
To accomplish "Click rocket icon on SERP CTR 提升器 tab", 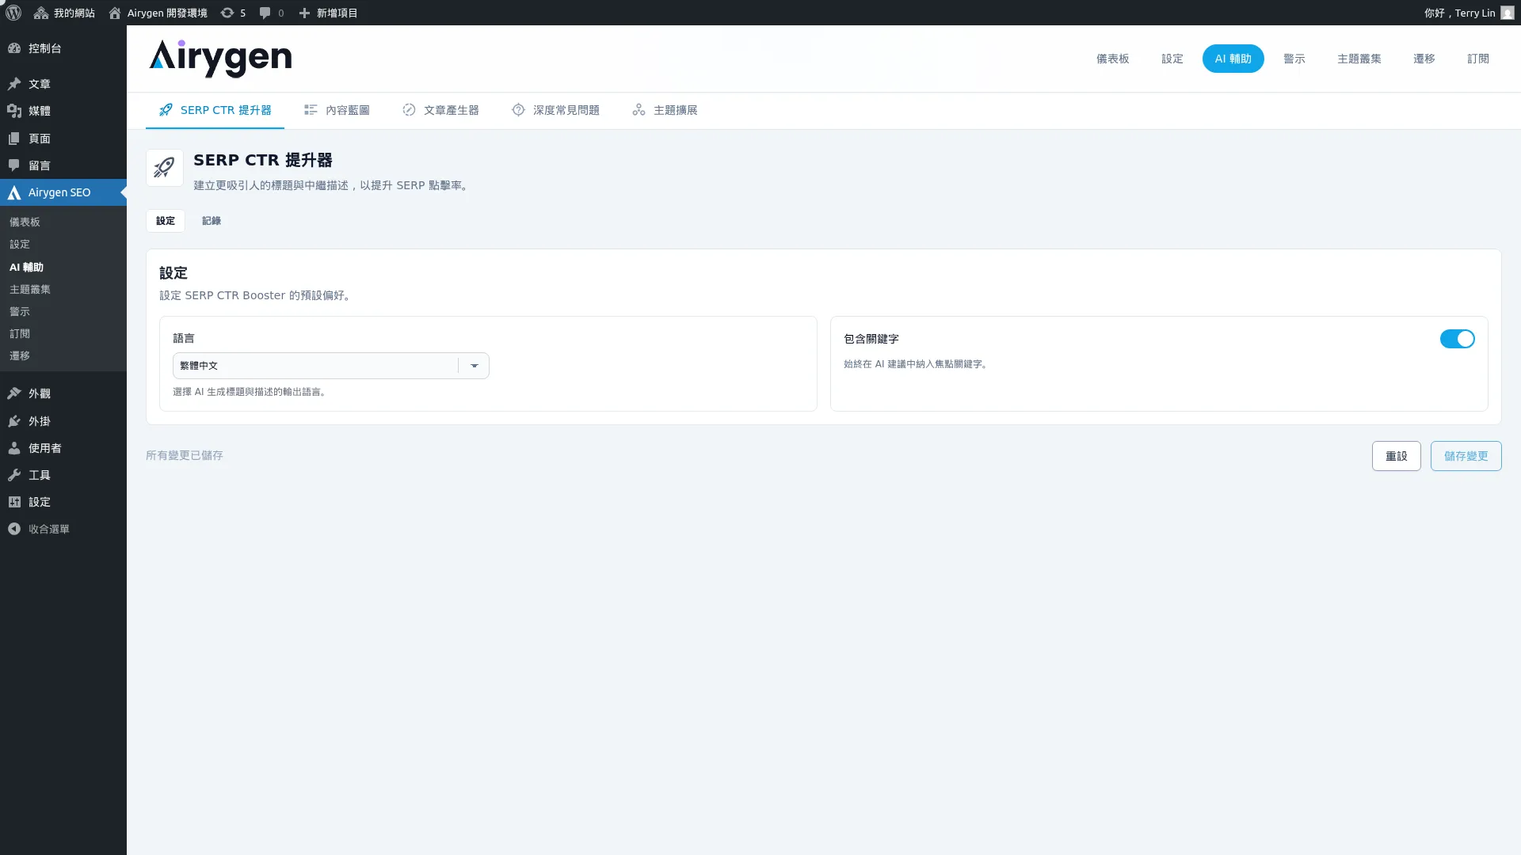I will click(166, 110).
